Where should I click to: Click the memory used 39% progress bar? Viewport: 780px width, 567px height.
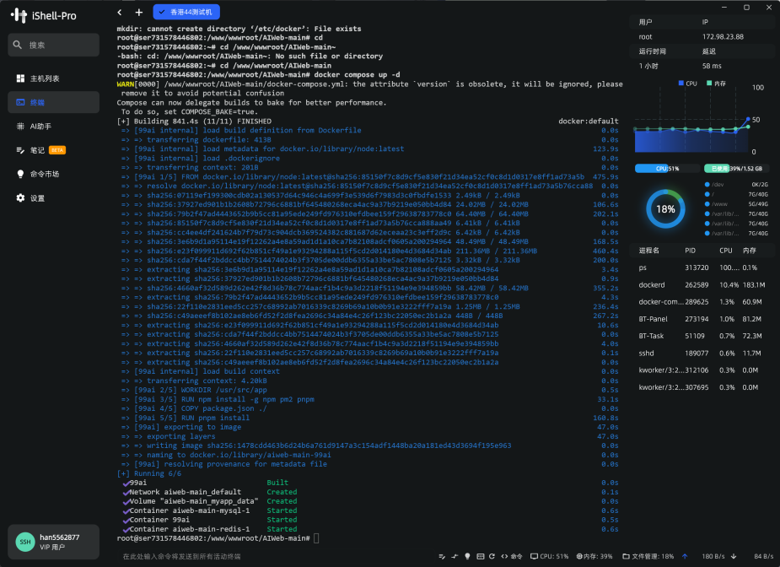click(736, 168)
